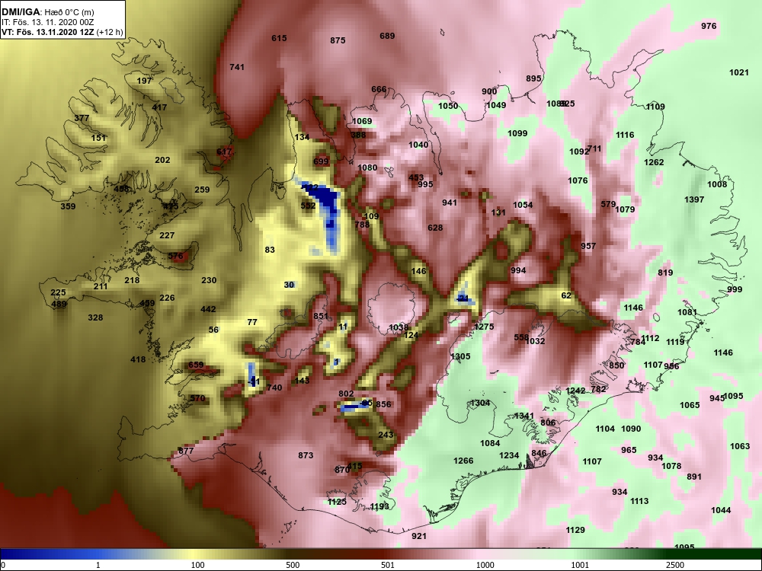The height and width of the screenshot is (571, 762).
Task: Click the map value '1040'
Action: tap(418, 144)
